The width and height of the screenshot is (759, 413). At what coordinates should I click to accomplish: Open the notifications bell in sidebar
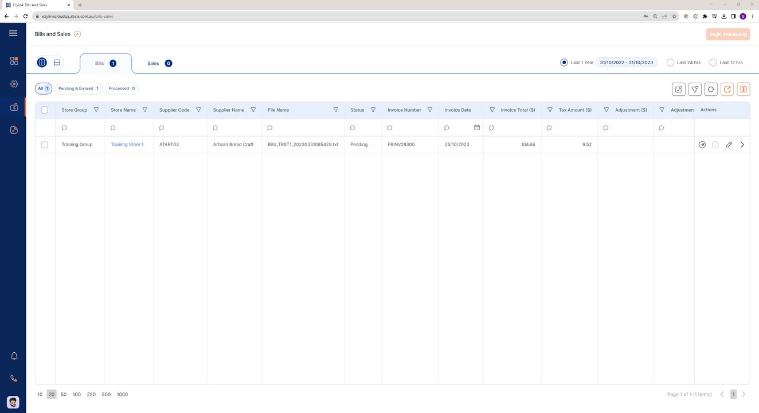14,356
